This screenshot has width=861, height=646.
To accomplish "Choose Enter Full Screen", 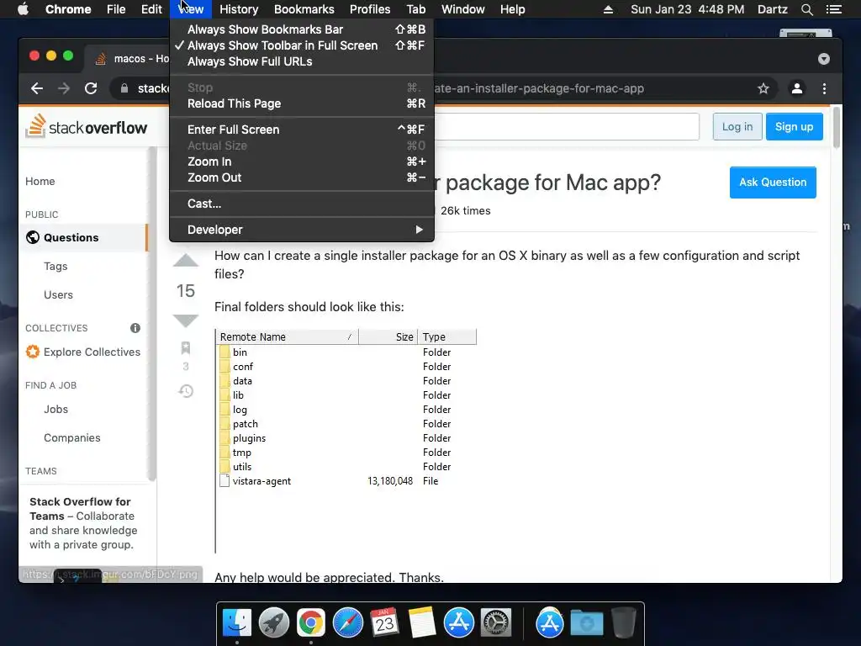I will (302, 130).
